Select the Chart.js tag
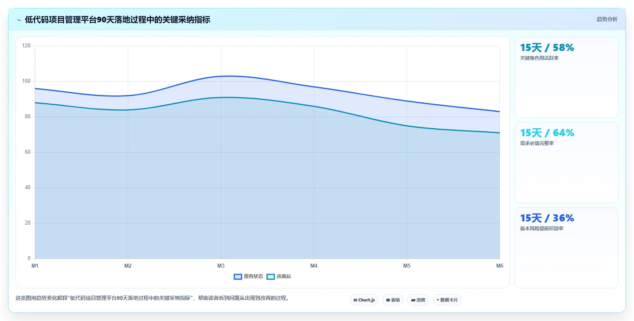This screenshot has width=634, height=321. pos(364,300)
